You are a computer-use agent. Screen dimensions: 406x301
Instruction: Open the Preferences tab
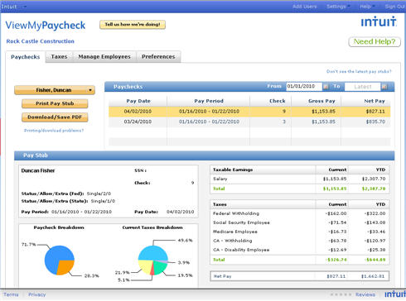tap(158, 56)
